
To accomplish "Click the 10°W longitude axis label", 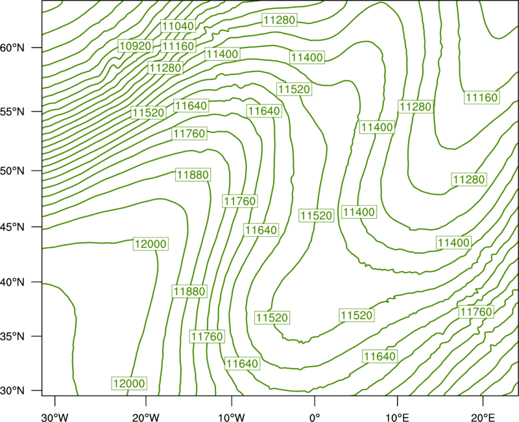I will [x=232, y=417].
